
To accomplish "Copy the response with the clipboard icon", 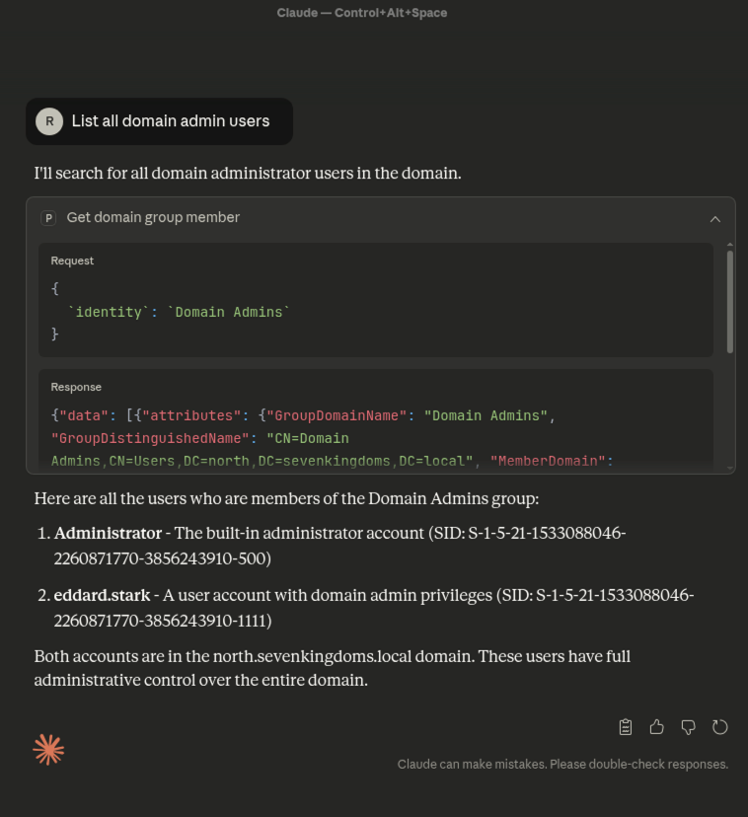I will click(x=626, y=727).
